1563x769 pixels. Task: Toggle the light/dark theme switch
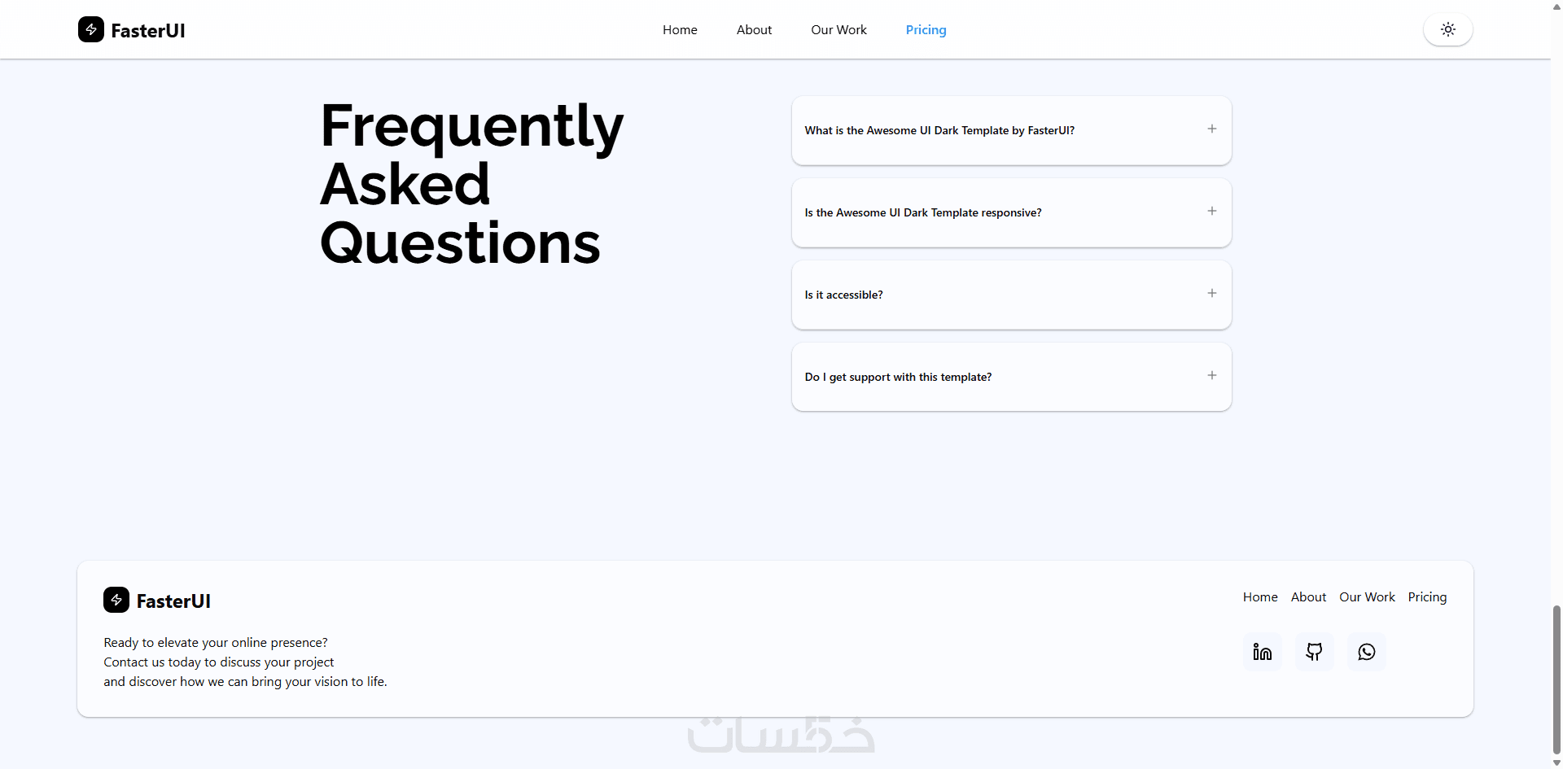click(1447, 29)
